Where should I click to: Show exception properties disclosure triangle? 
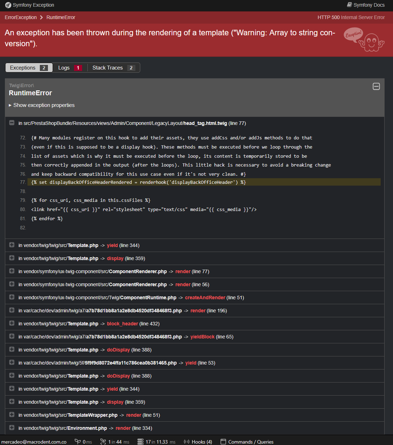point(10,105)
